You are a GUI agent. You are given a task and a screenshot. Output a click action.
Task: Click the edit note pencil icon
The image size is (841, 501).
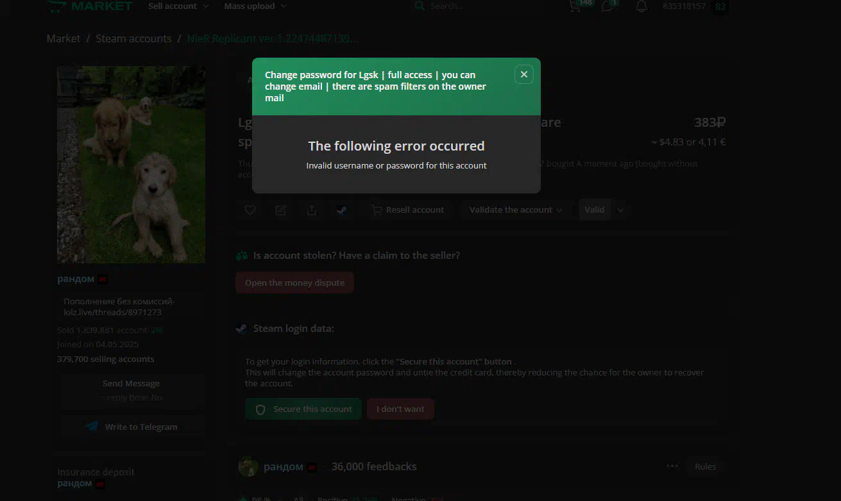(x=281, y=210)
